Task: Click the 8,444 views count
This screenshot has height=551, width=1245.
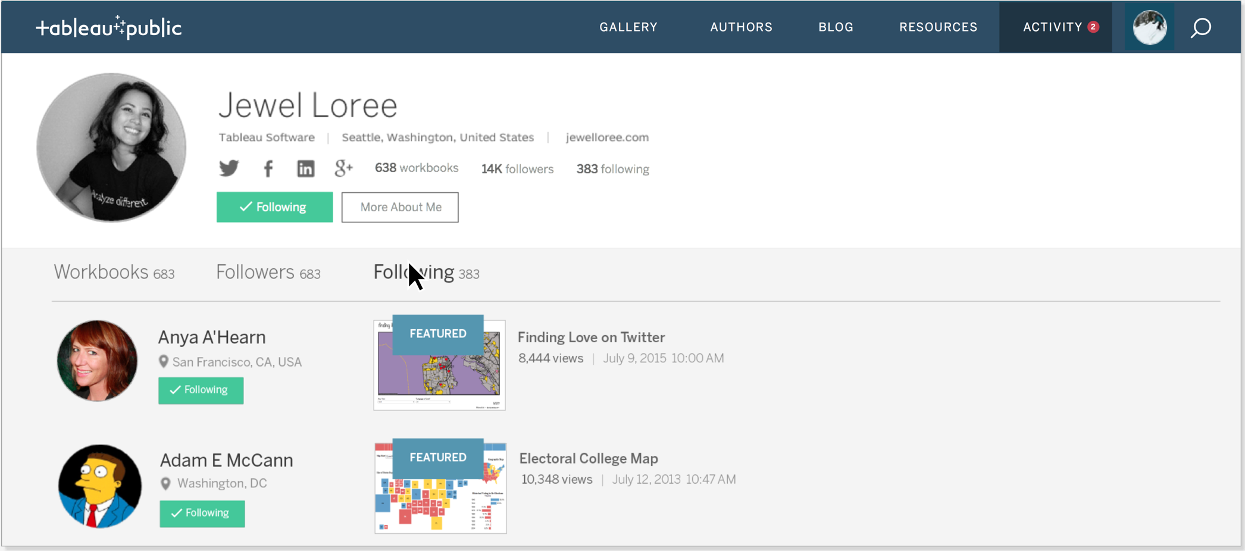Action: pos(550,358)
